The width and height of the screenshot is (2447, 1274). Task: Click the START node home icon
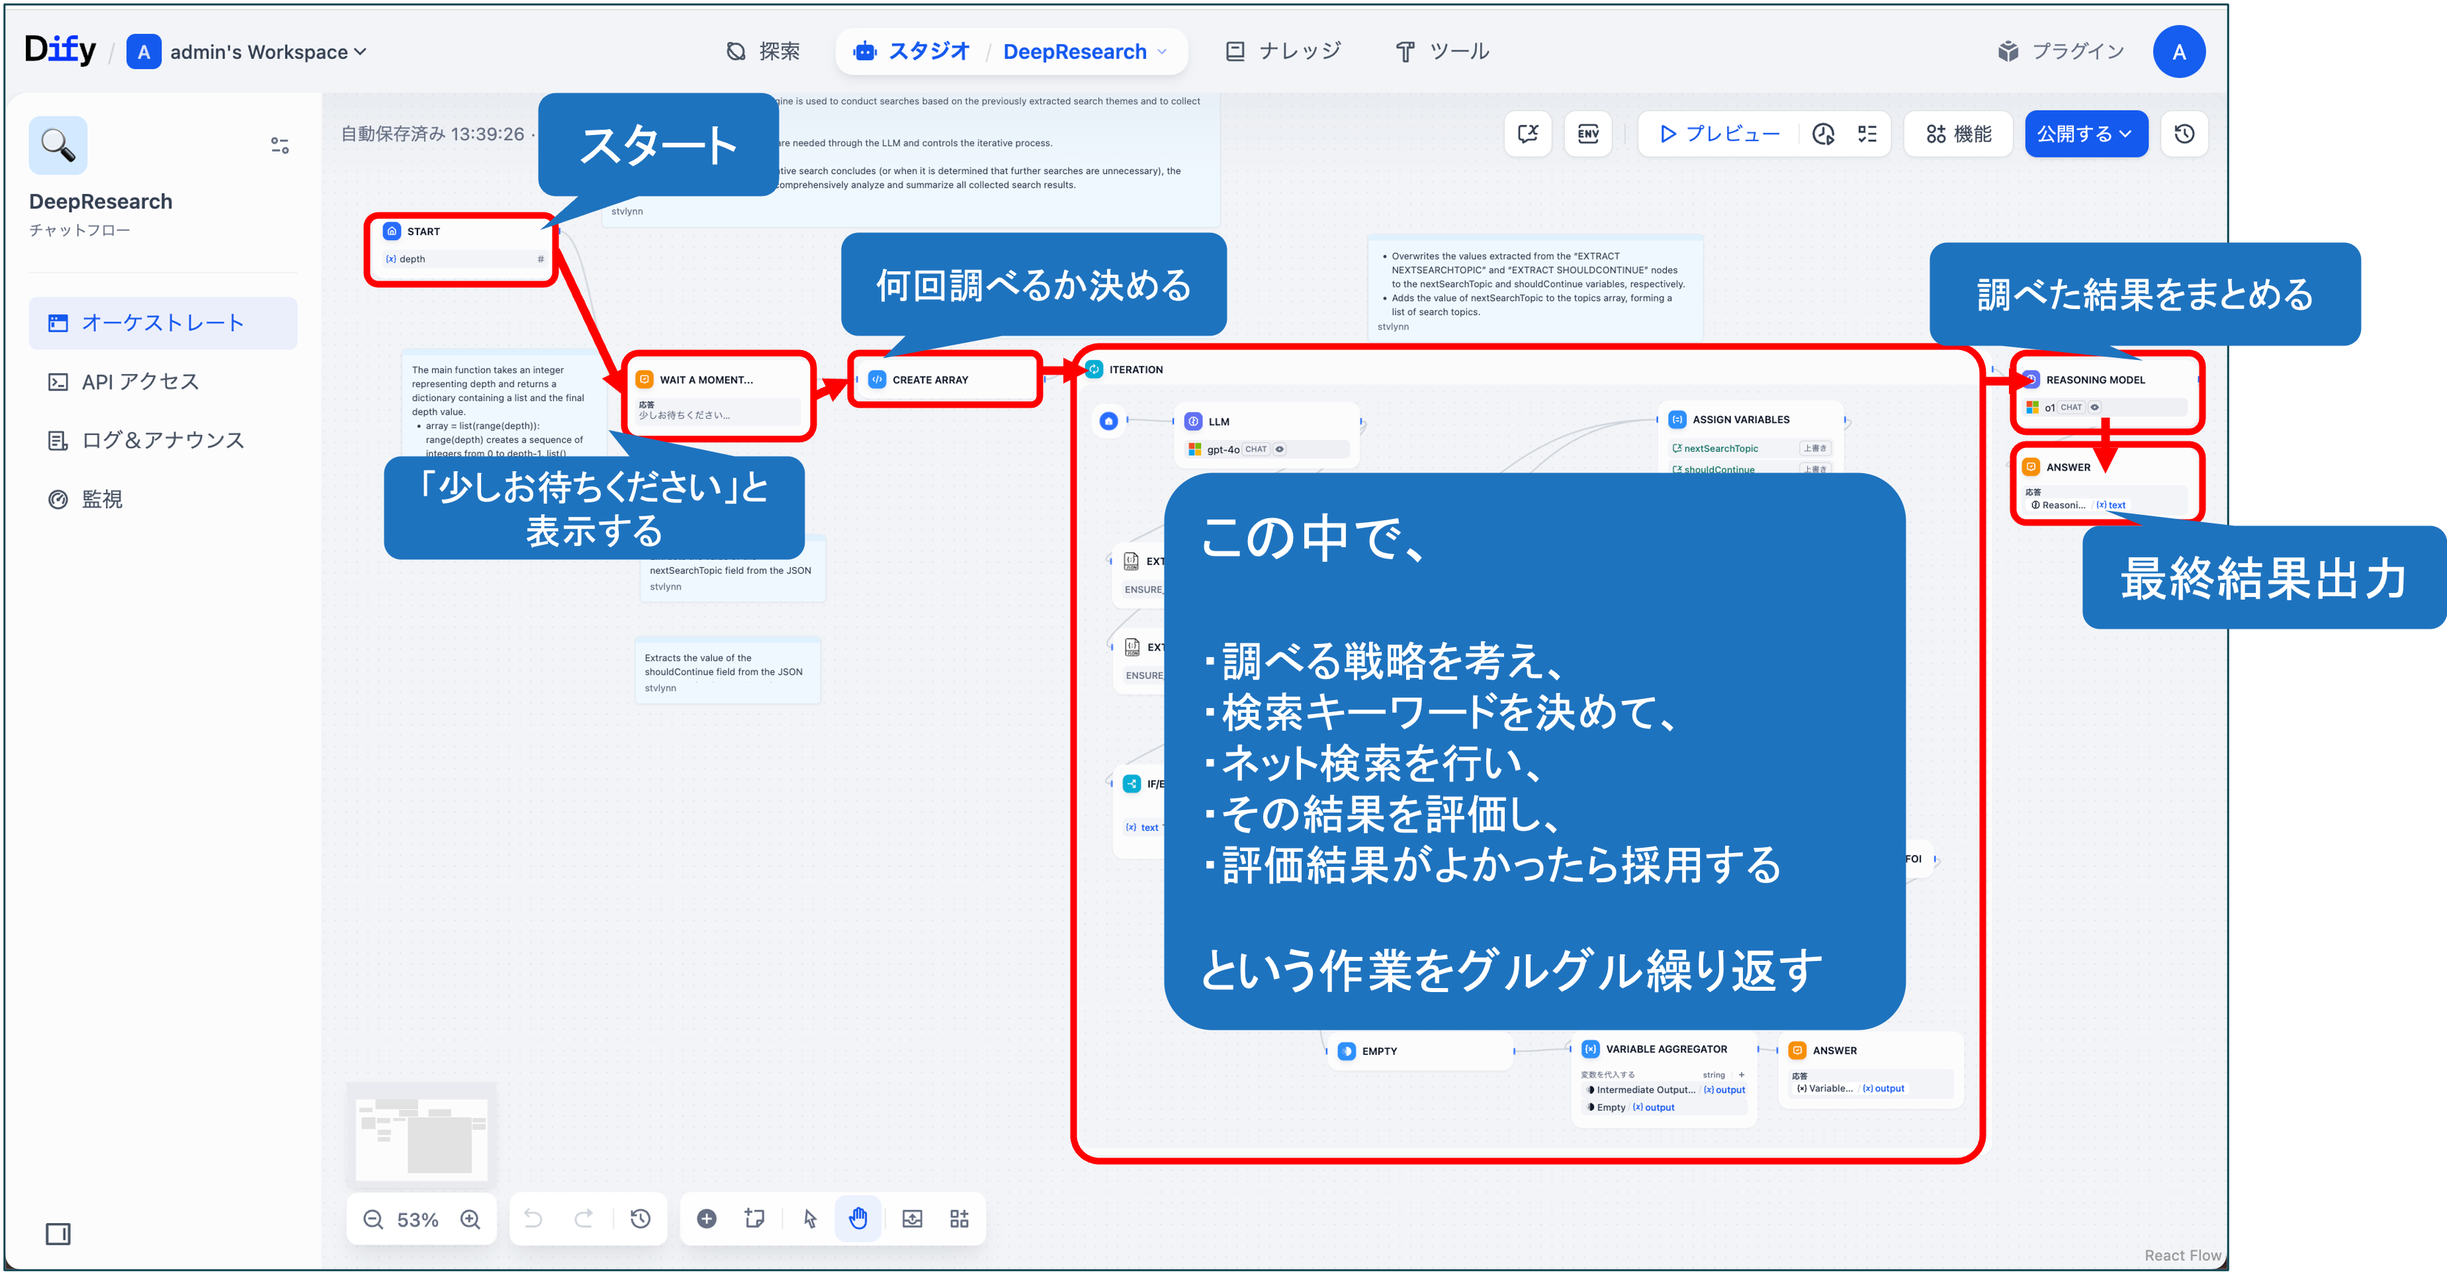pyautogui.click(x=391, y=231)
